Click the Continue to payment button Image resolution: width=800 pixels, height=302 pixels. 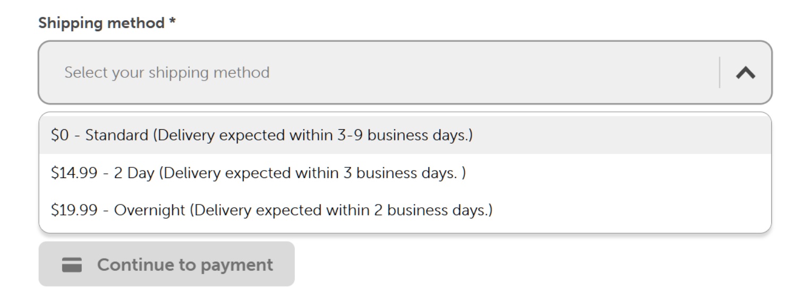(166, 264)
